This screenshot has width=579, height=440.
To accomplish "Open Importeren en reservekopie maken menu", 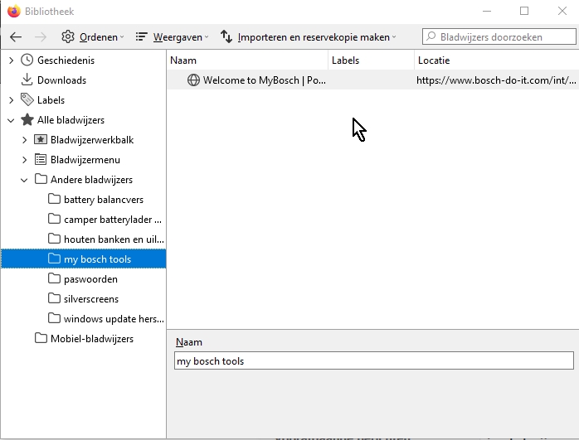I will pos(309,36).
